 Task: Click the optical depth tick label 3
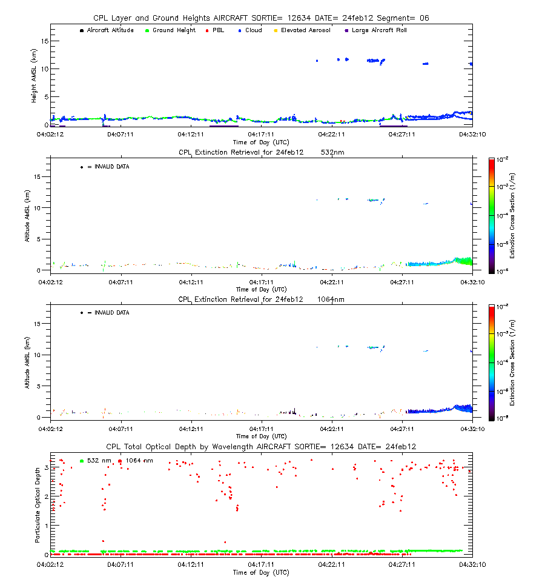click(47, 467)
